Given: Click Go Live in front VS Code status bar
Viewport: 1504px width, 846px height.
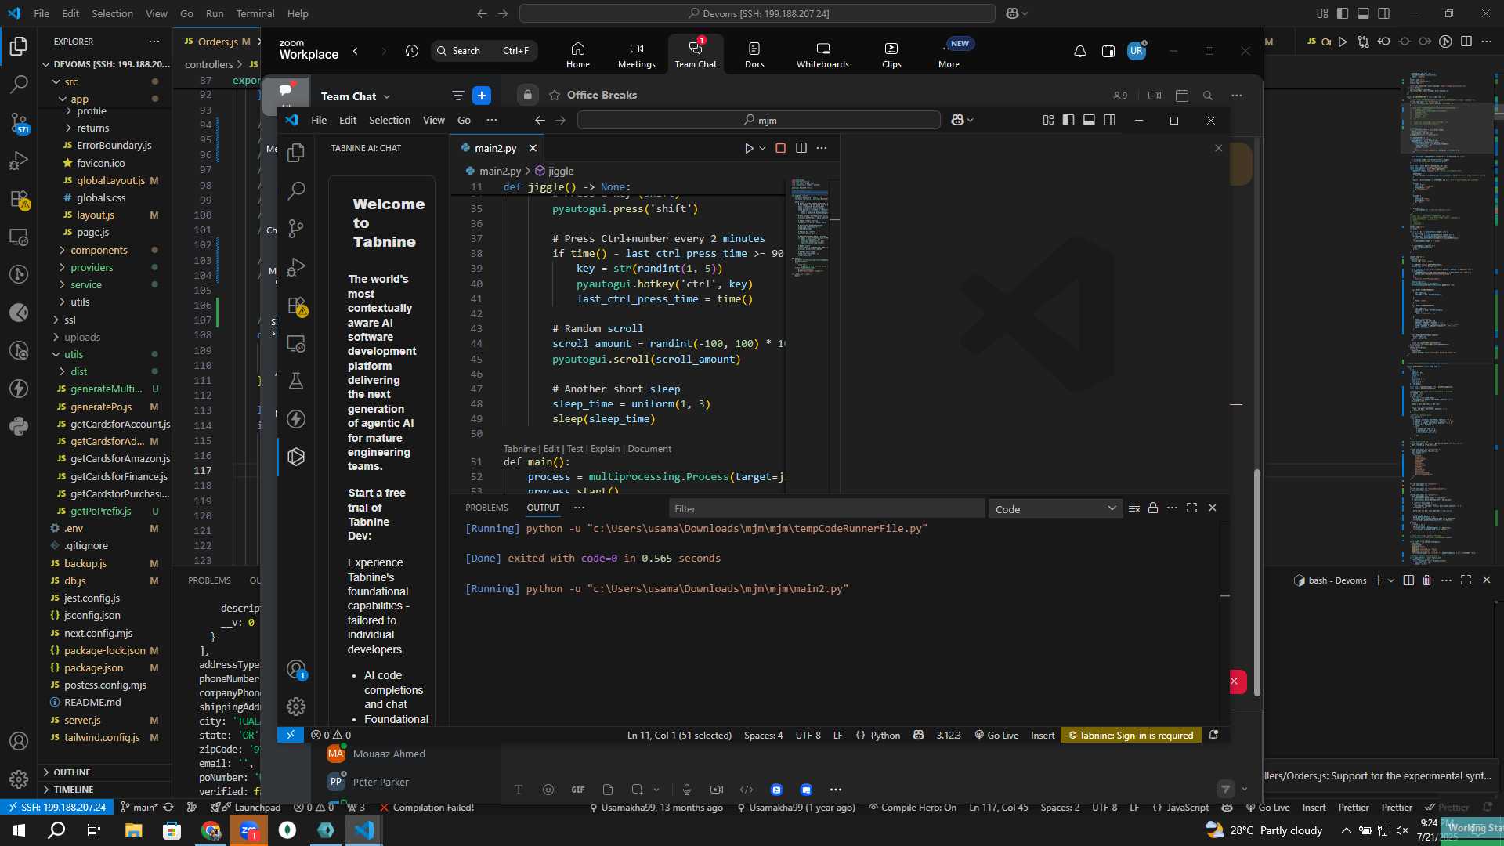Looking at the screenshot, I should click(x=996, y=736).
